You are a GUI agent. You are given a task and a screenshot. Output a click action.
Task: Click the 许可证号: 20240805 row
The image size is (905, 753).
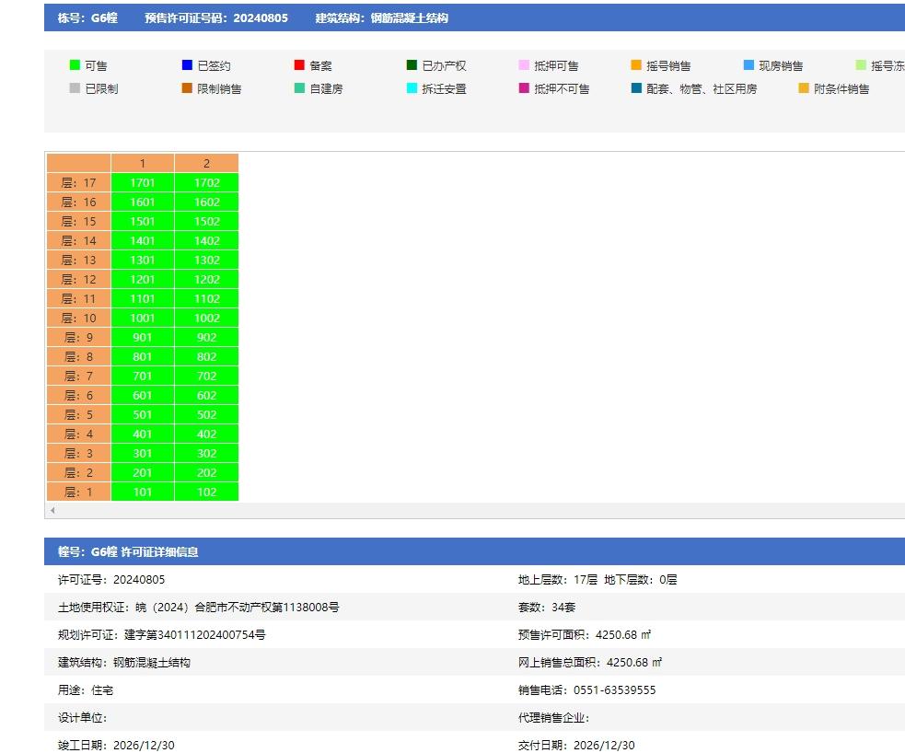pos(111,579)
